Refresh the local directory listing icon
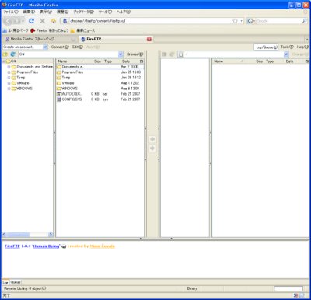Image resolution: width=311 pixels, height=300 pixels. (13, 54)
